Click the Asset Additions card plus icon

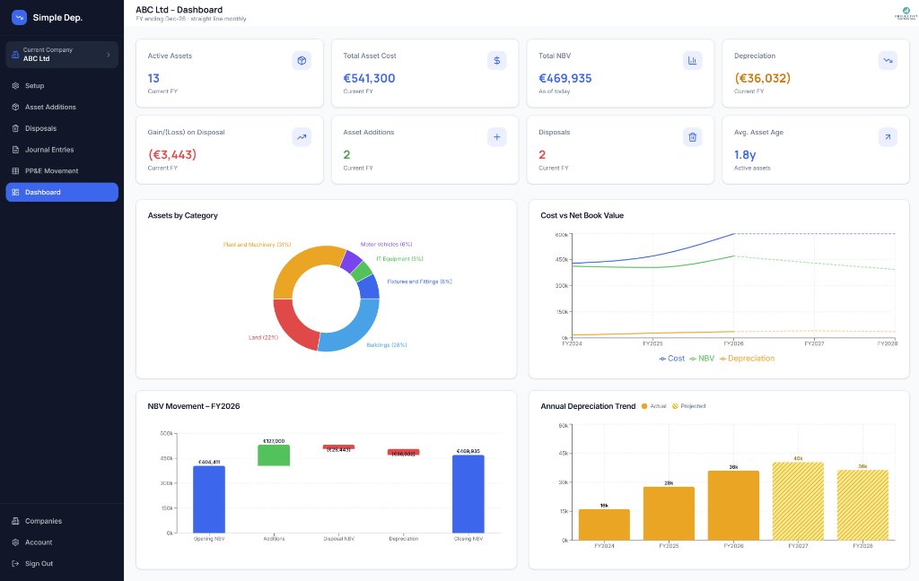tap(497, 137)
